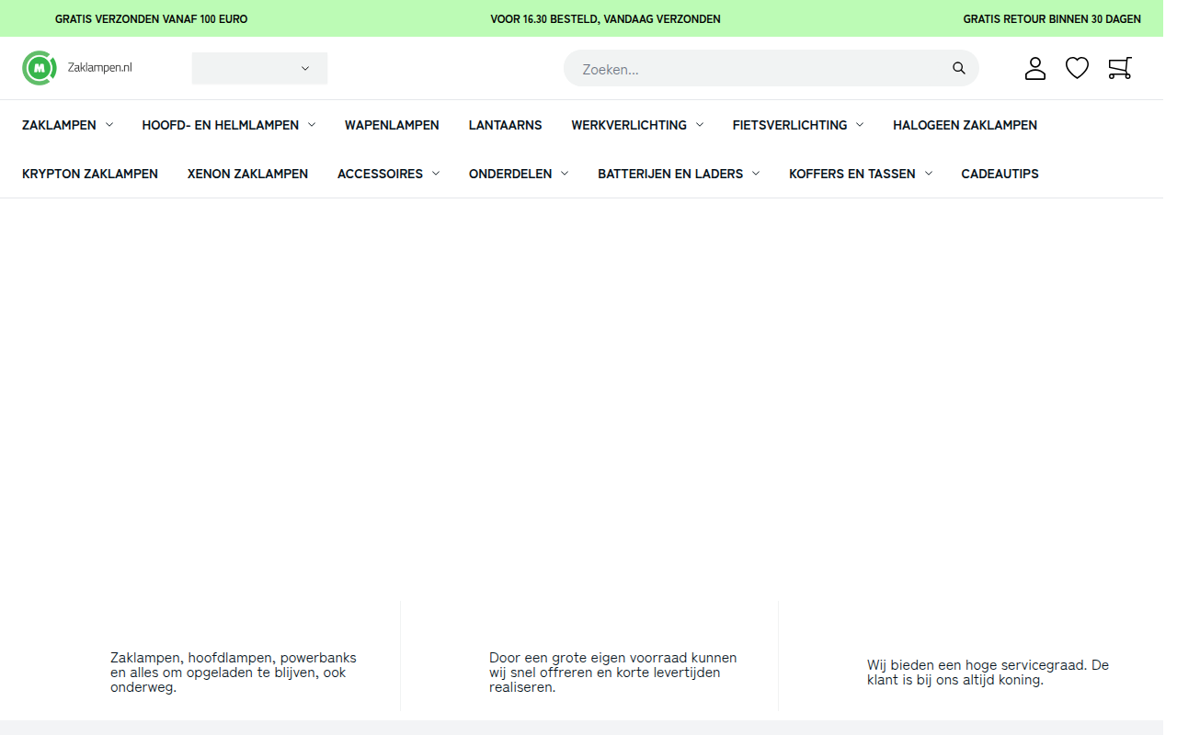
Task: Expand the Werkverlichting chevron
Action: [x=700, y=125]
